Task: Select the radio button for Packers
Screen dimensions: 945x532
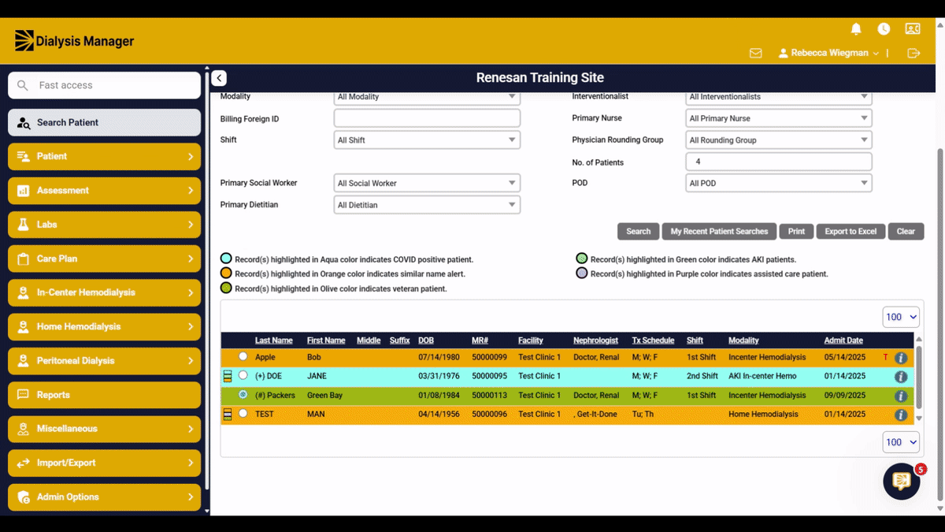Action: pyautogui.click(x=243, y=395)
